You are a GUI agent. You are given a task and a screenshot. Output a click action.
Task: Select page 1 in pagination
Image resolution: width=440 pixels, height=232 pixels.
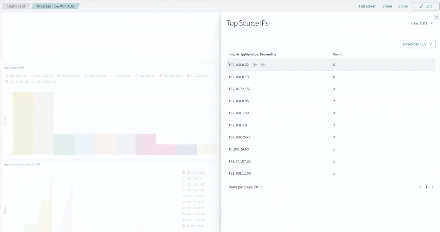pos(426,187)
